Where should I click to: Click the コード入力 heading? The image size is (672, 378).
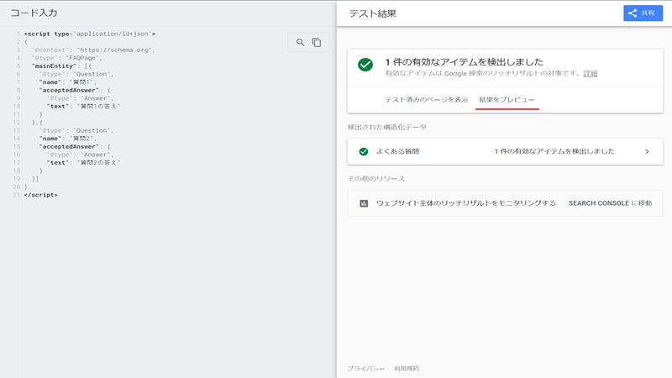pos(34,13)
